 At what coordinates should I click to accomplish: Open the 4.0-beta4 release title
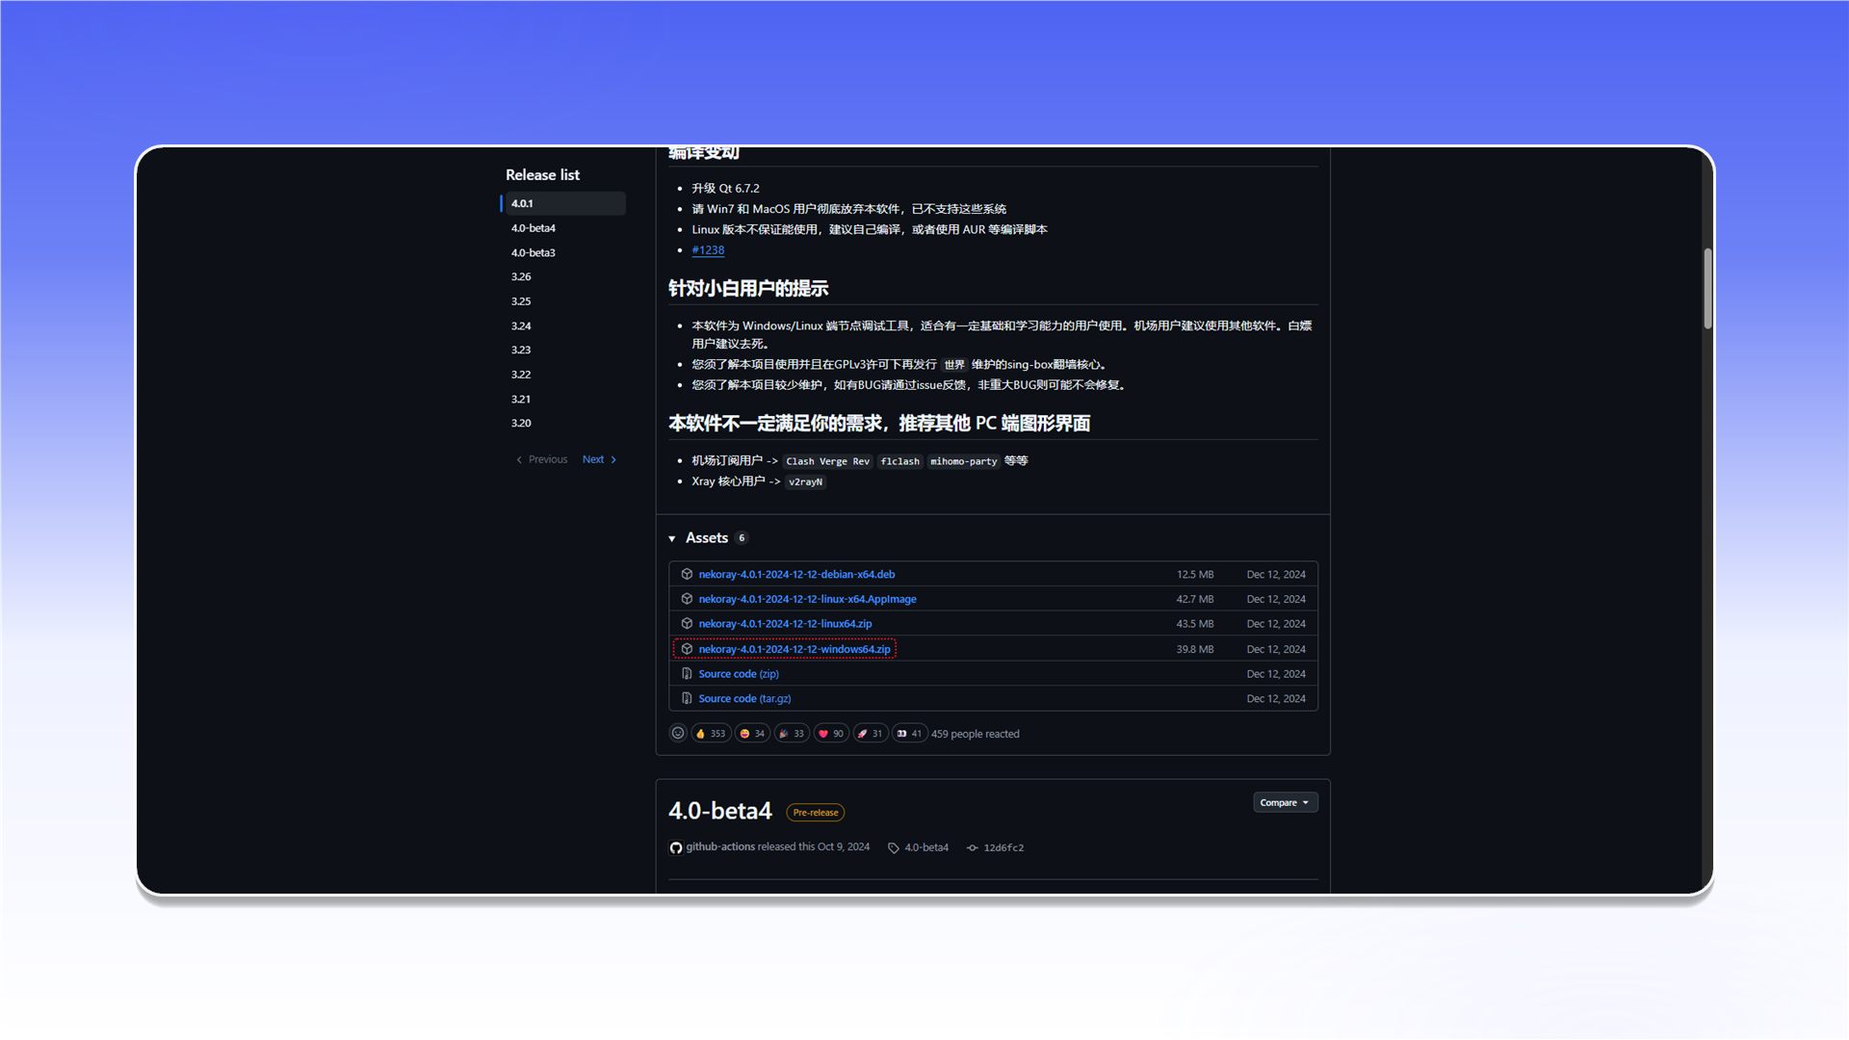coord(720,812)
